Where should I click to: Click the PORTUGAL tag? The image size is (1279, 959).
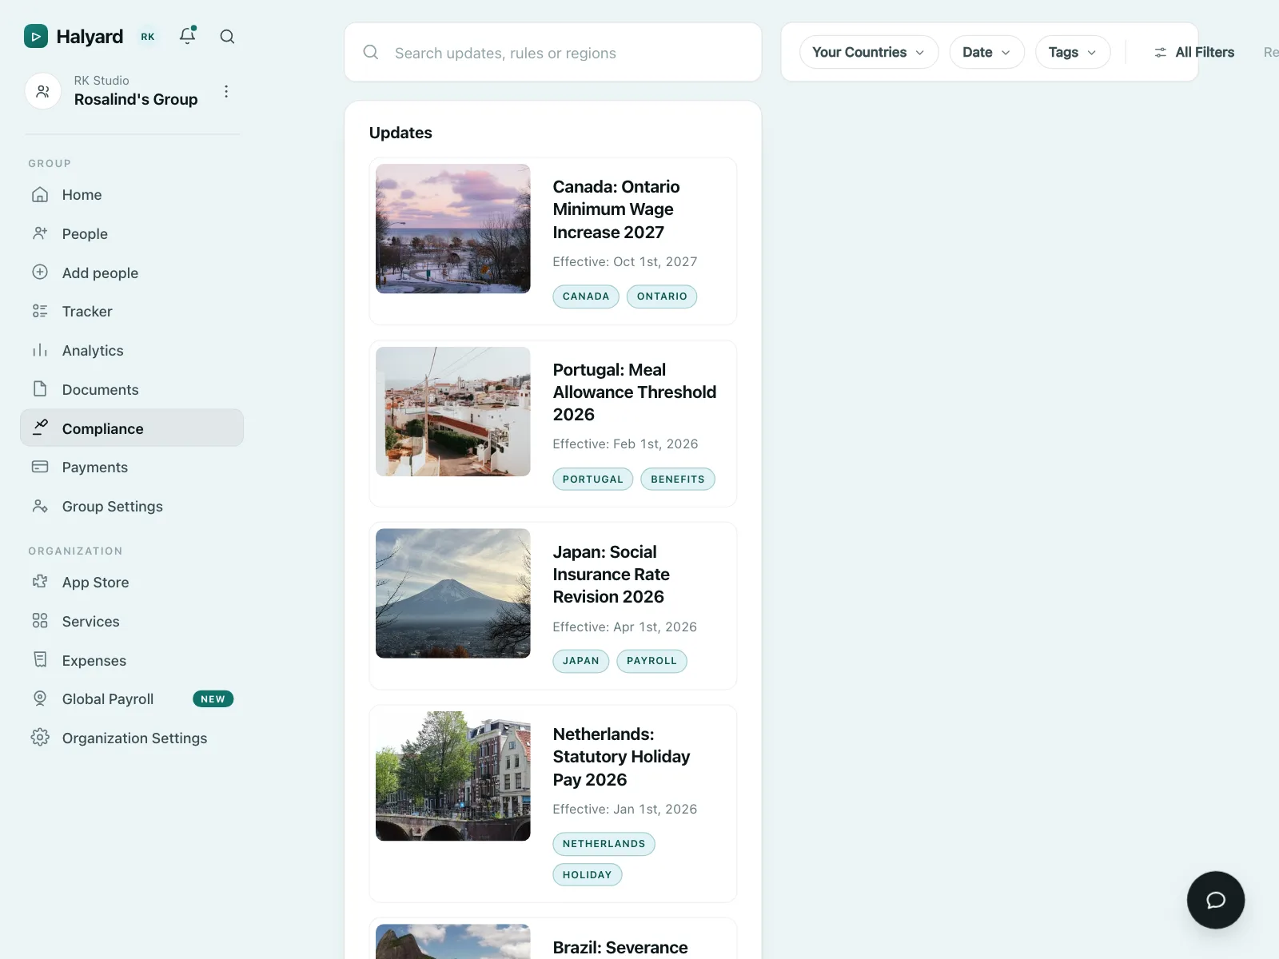[593, 479]
